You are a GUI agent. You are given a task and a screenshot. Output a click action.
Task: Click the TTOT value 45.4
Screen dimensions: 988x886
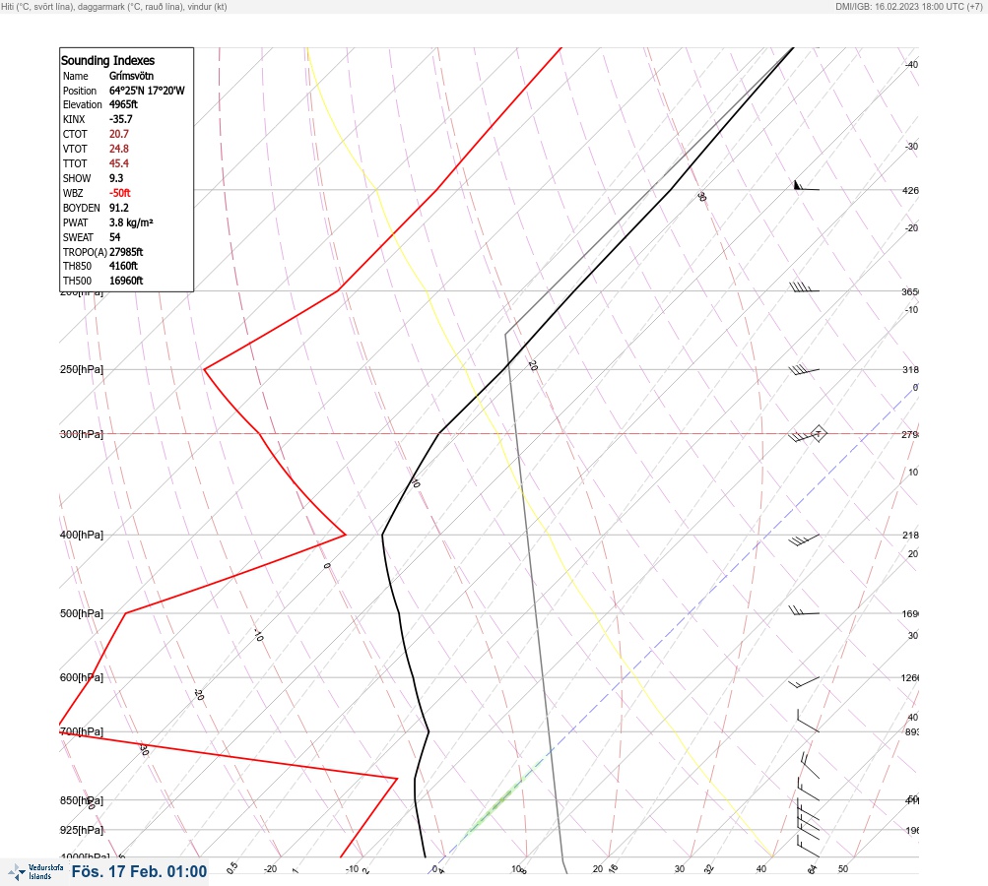[x=119, y=163]
